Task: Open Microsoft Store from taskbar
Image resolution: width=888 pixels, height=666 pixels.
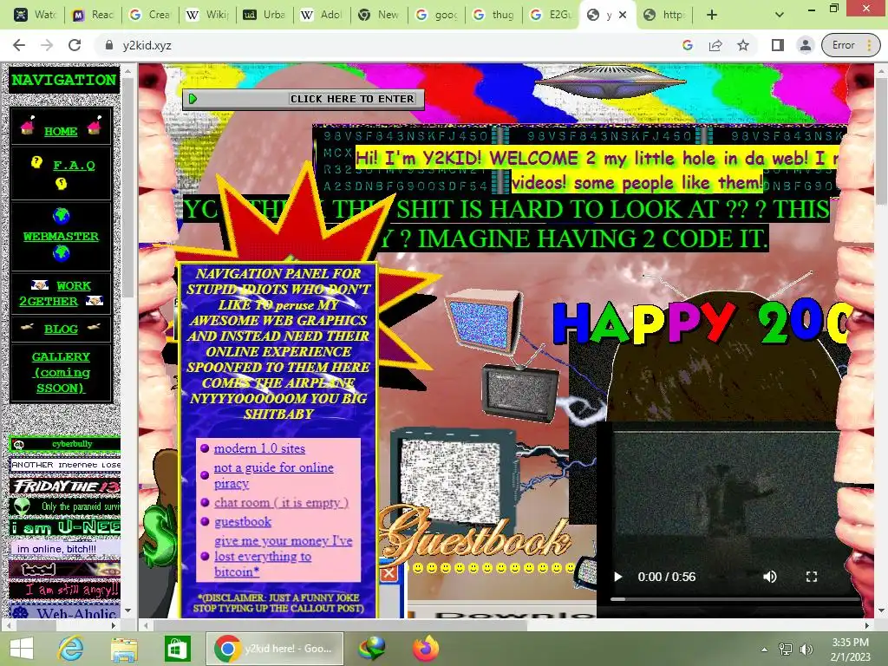Action: (x=177, y=649)
